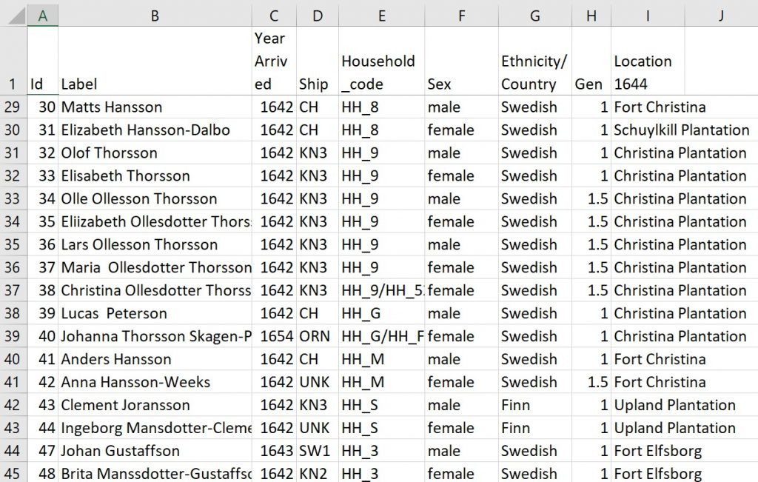This screenshot has height=482, width=758.
Task: Select the Gen column header H
Action: point(590,15)
